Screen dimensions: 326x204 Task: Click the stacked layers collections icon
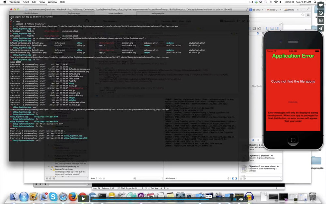point(321,20)
